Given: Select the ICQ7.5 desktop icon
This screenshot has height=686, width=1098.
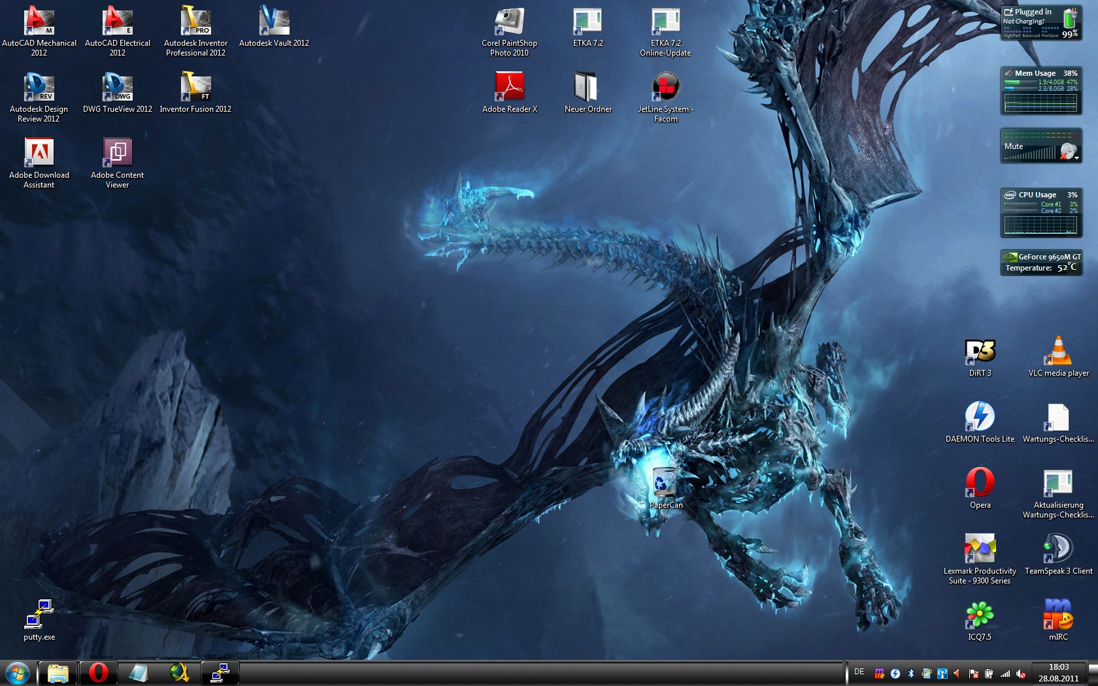Looking at the screenshot, I should tap(980, 620).
